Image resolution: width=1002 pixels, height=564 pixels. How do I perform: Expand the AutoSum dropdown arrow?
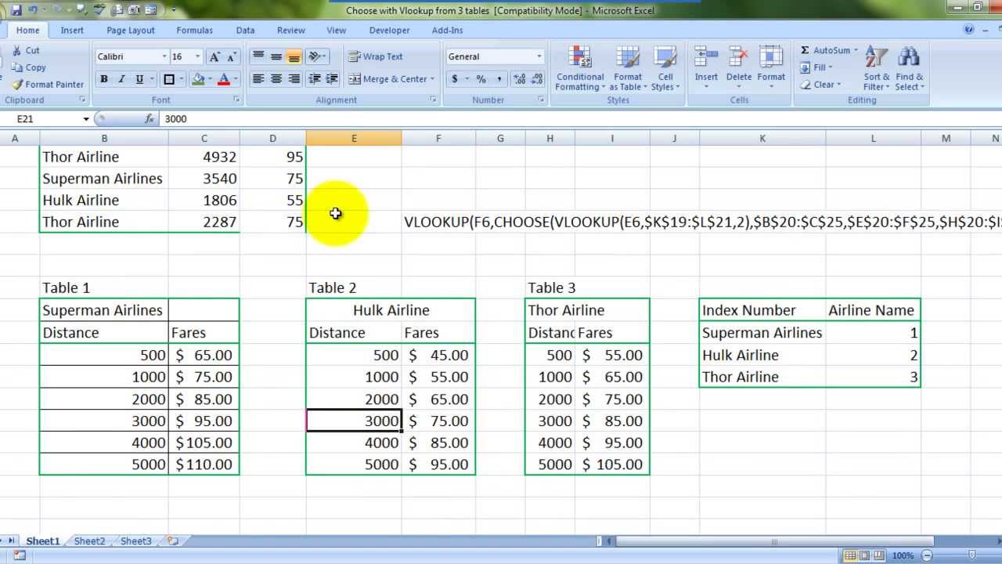[856, 50]
